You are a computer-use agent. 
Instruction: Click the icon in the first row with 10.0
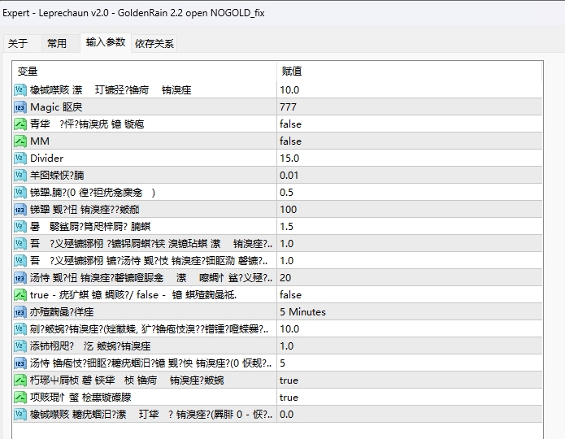(20, 90)
